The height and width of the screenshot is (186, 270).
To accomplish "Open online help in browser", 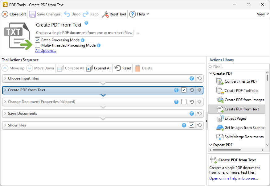I will 233,178.
